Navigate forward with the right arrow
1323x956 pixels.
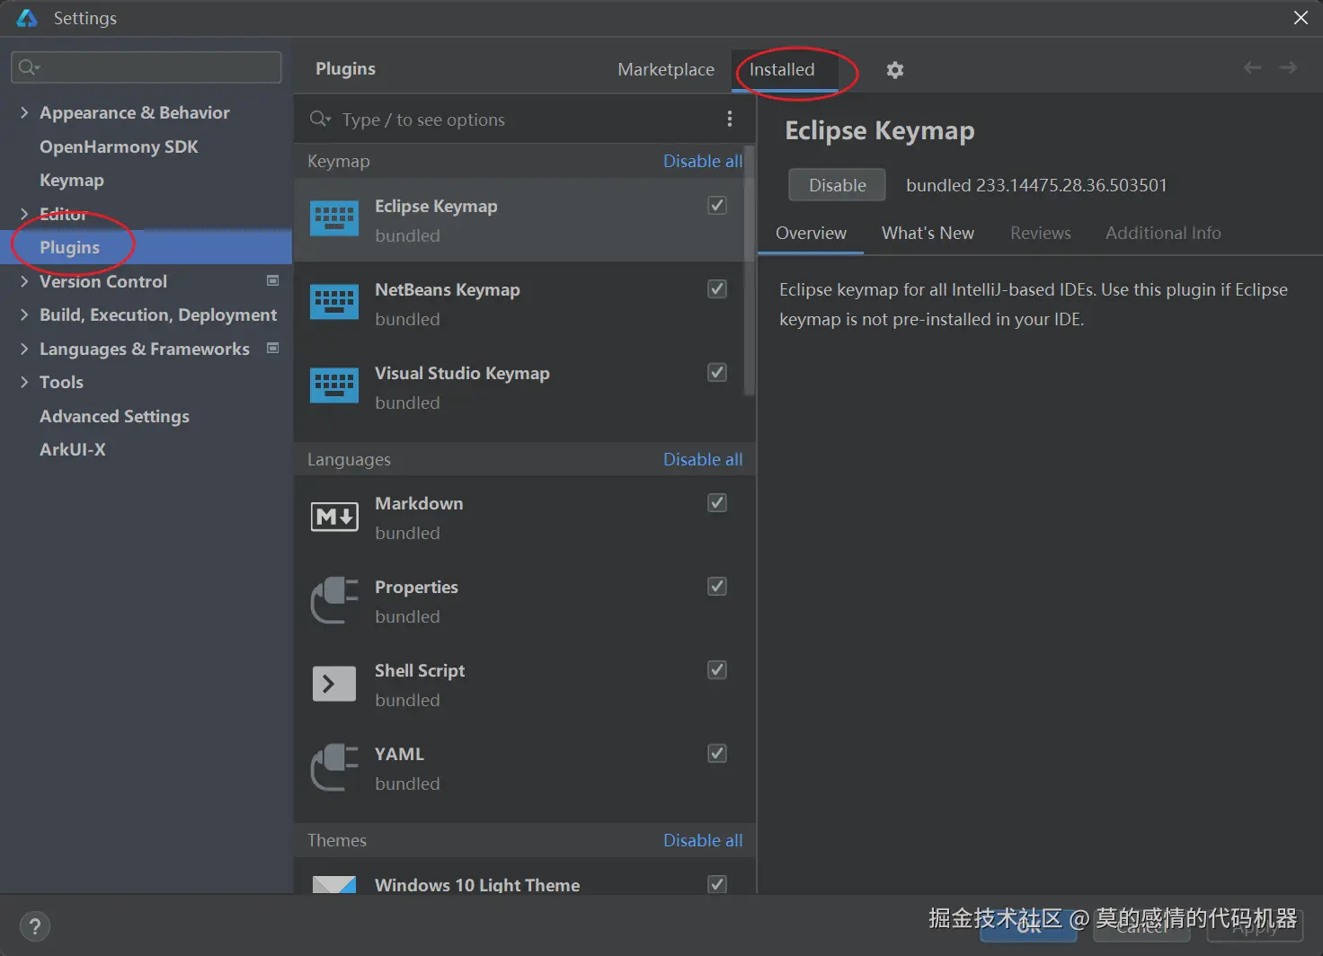[1288, 67]
